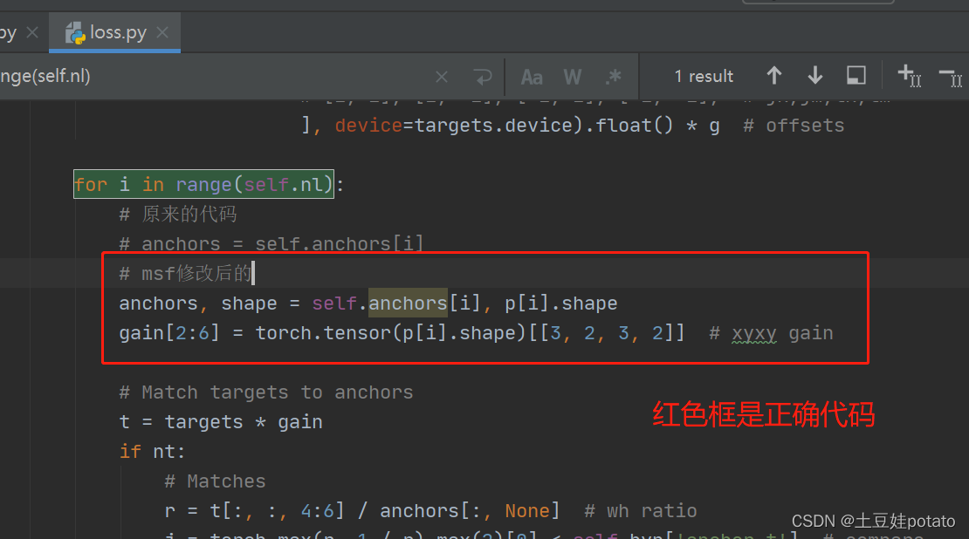Click the line 't = targets * gain'

pos(221,422)
